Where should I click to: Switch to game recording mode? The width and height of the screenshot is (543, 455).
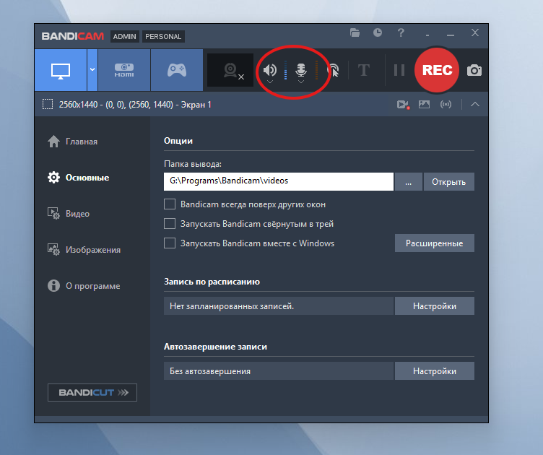[177, 70]
